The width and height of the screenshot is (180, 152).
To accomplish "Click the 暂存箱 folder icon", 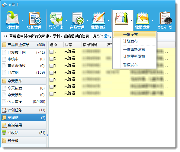I will 4,140.
